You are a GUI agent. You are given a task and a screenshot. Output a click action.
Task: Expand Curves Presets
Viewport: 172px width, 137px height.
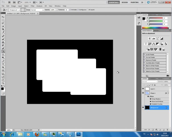(x=144, y=57)
